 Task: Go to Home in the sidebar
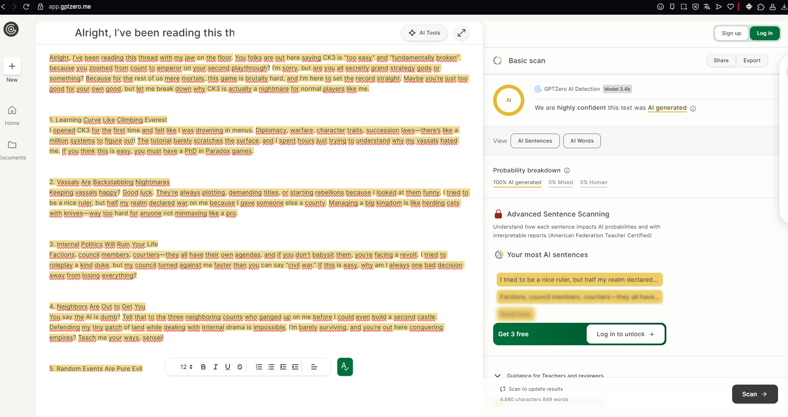(12, 115)
